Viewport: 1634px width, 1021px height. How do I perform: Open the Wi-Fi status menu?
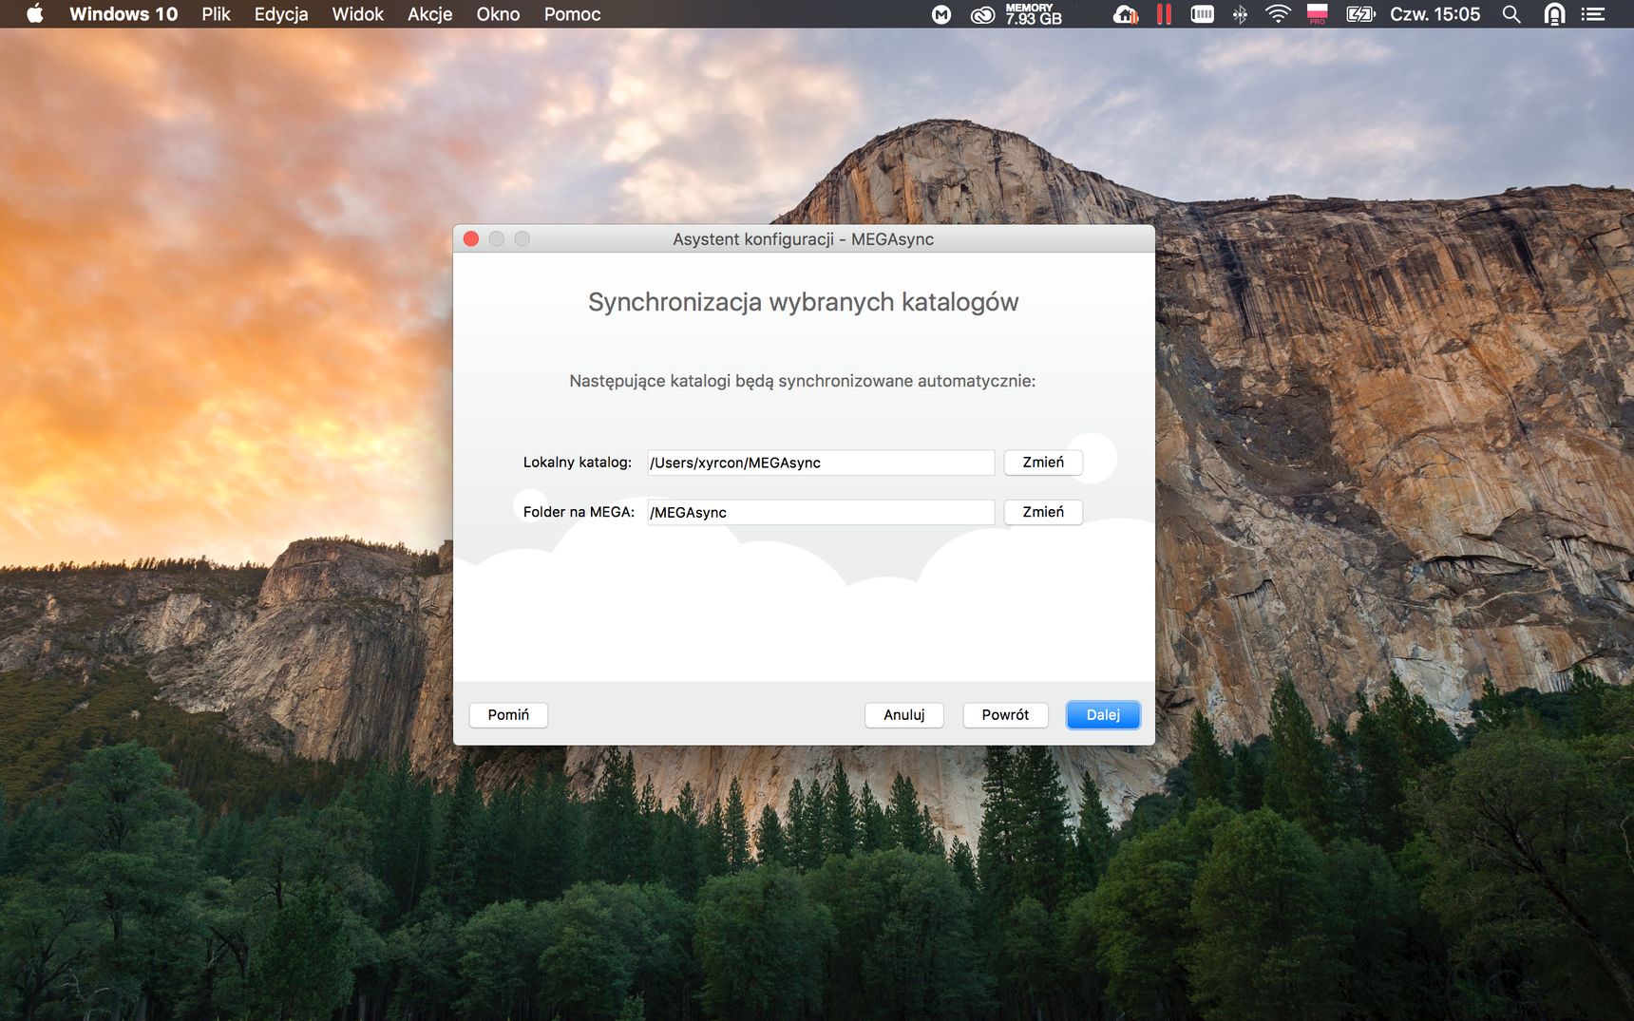[1278, 14]
